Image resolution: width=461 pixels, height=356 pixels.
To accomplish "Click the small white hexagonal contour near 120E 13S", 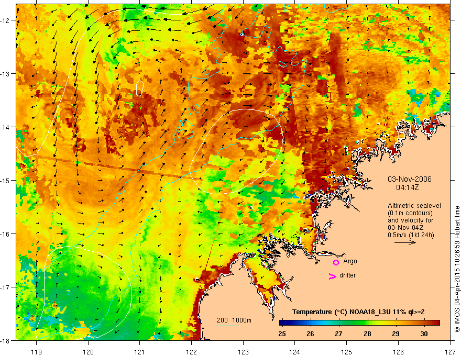I will (x=140, y=88).
